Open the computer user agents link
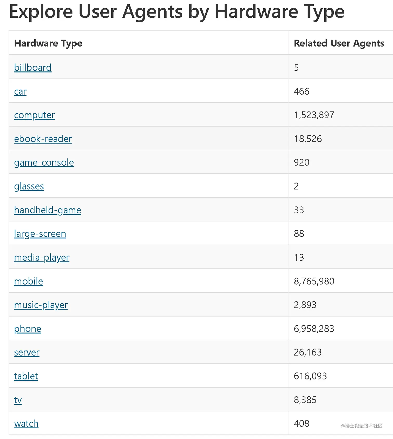Viewport: 393px width, 439px height. click(34, 115)
